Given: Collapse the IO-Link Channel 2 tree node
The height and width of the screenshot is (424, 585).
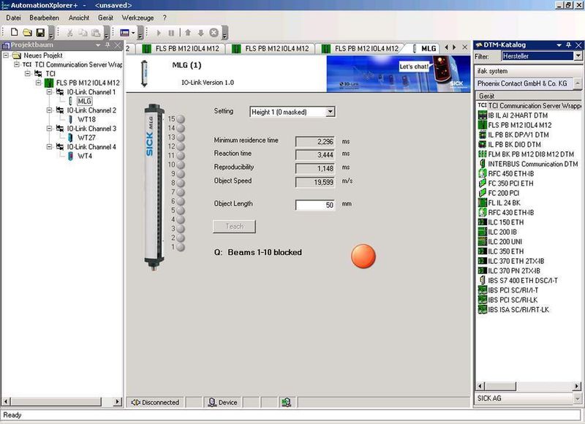Looking at the screenshot, I should coord(49,110).
